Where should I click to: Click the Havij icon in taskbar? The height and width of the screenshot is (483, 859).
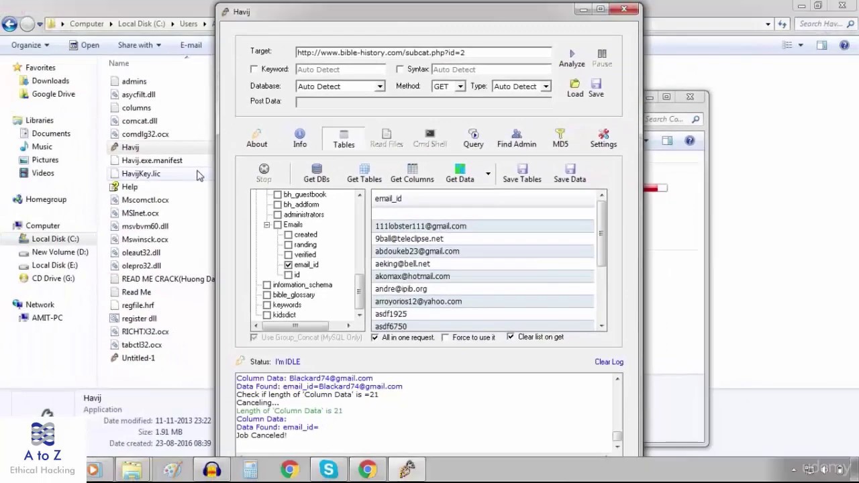coord(407,470)
